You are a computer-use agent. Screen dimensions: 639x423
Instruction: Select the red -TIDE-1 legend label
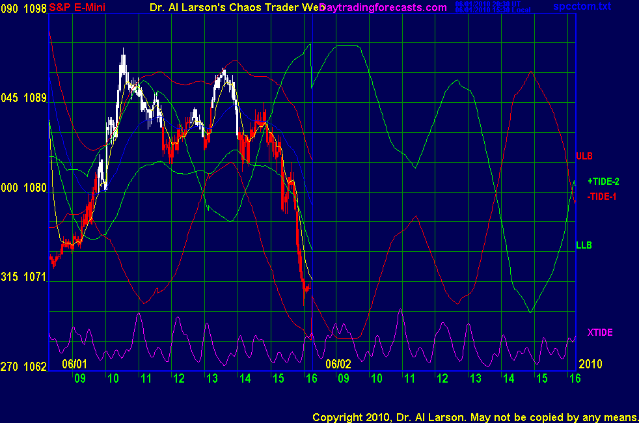(x=602, y=196)
